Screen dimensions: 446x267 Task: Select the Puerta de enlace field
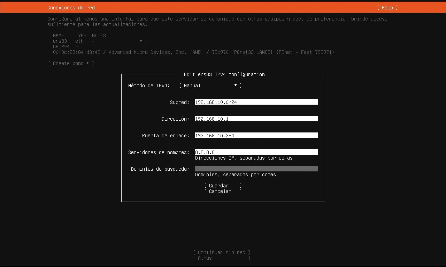click(256, 136)
